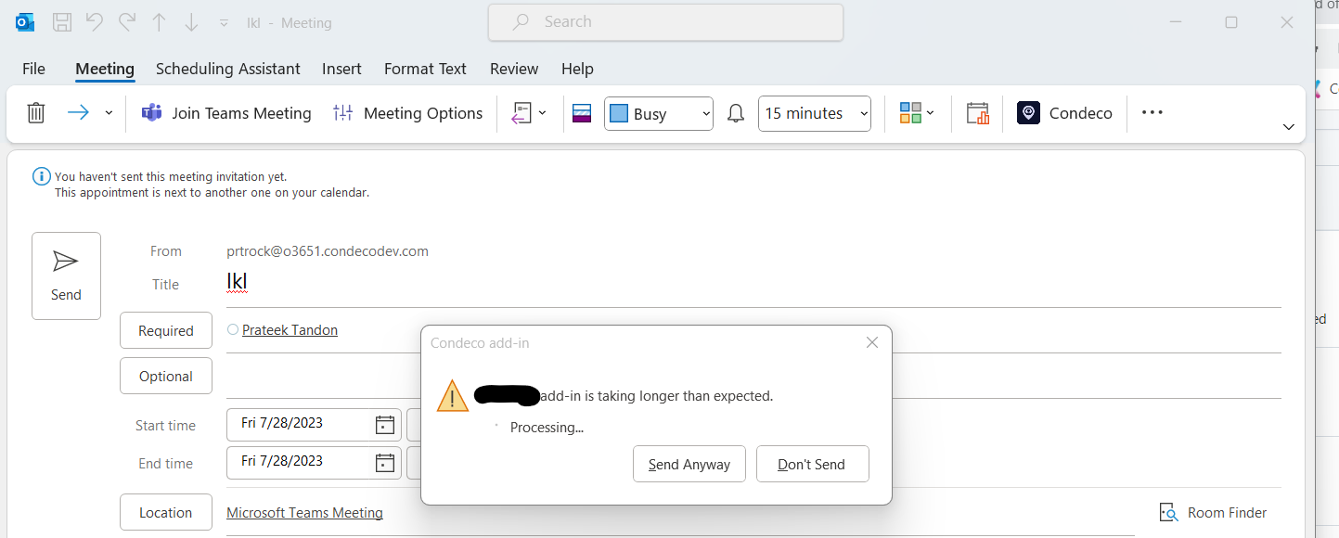Open the Busy status dropdown
Image resolution: width=1339 pixels, height=538 pixels.
coord(659,112)
